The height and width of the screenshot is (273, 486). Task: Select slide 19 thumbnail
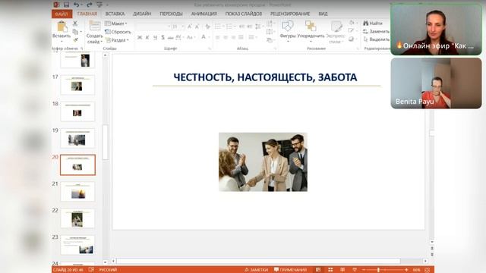(77, 138)
